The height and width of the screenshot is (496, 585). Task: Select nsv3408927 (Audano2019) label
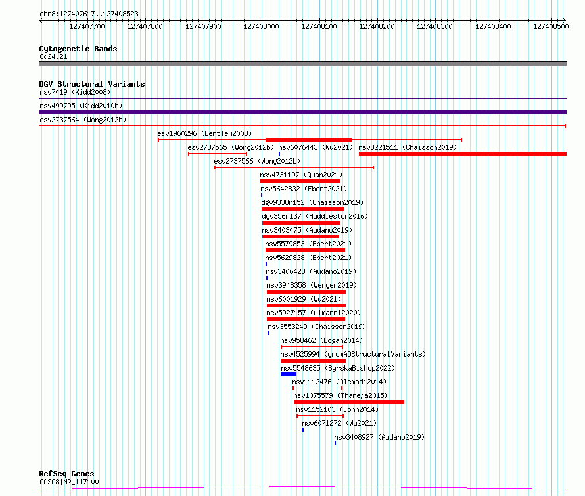379,437
